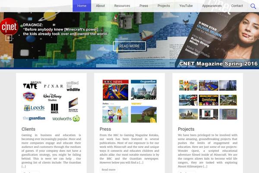The image size is (259, 173).
Task: Open the BBC News press thumbnail
Action: pos(115,90)
